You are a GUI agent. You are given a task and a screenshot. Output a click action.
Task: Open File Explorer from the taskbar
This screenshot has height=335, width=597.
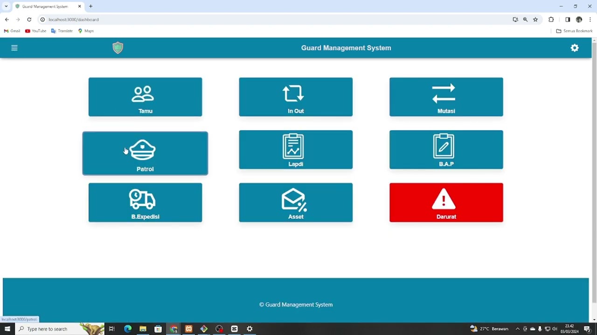click(x=143, y=329)
